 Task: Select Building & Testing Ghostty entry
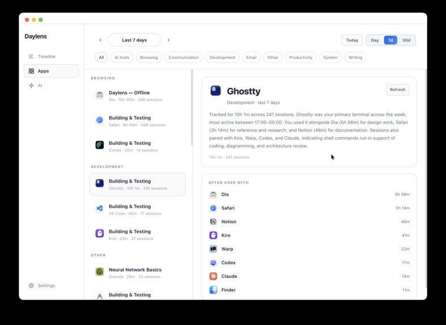coord(137,184)
